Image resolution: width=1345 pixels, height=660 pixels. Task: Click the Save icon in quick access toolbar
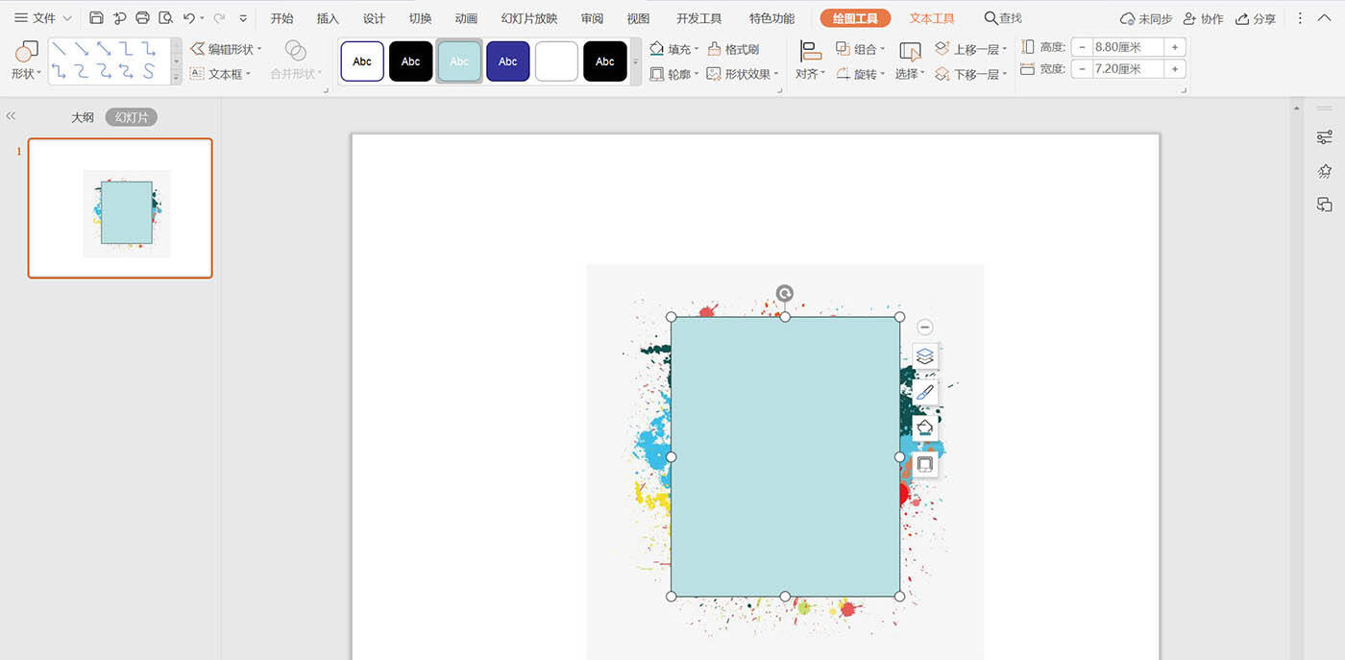[x=96, y=18]
